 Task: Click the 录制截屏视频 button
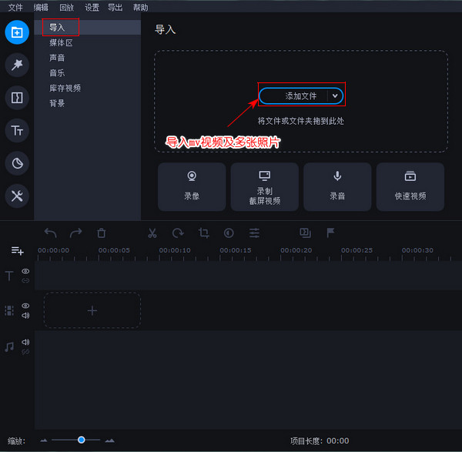pos(265,186)
